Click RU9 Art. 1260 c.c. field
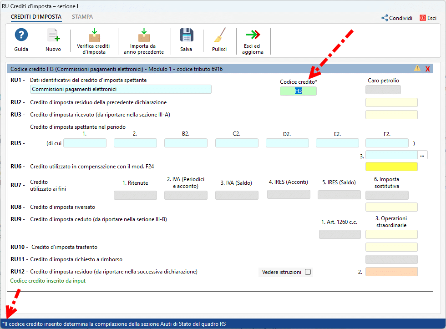 tap(340, 235)
